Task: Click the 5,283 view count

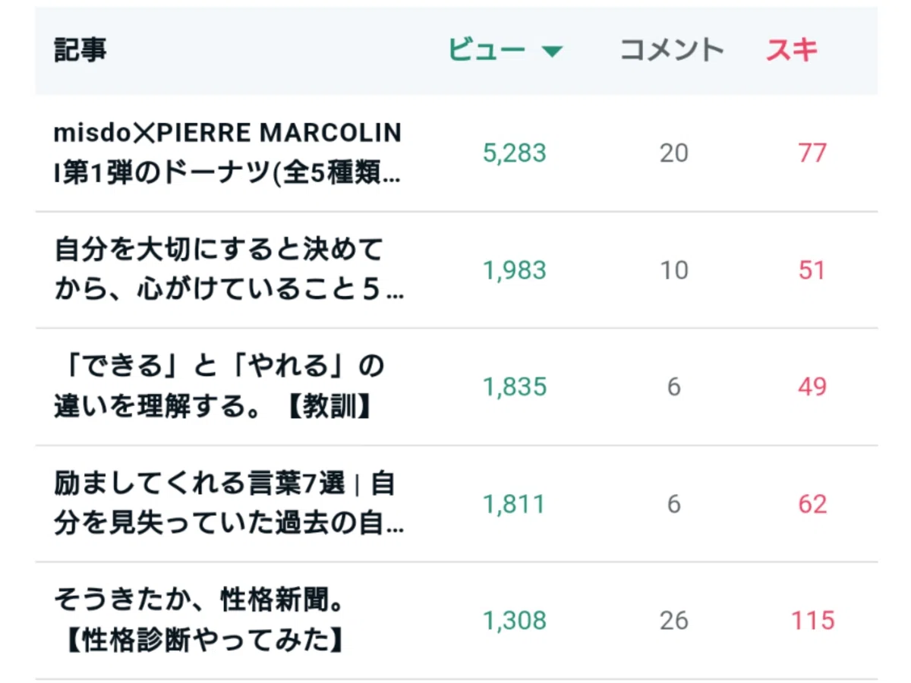Action: [515, 154]
